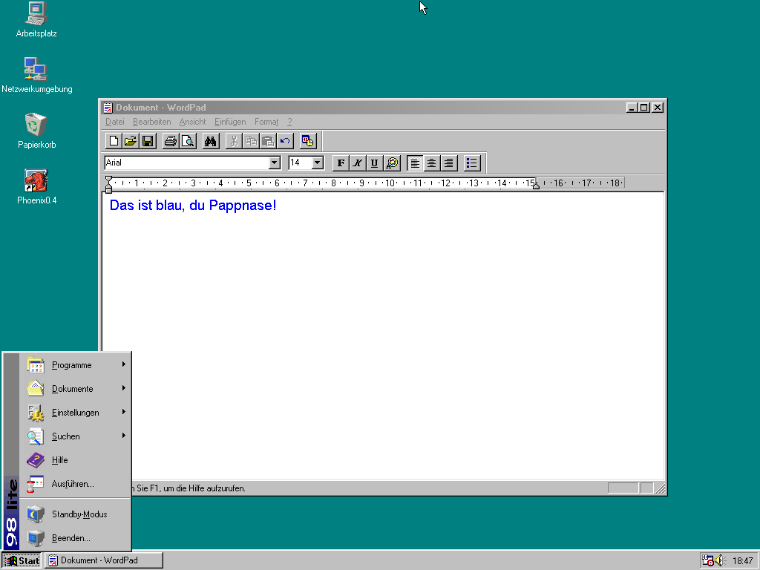Align text right
Screen dimensions: 760x570
point(449,163)
